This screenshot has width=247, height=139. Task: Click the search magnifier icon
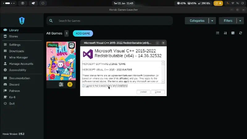pyautogui.click(x=51, y=21)
